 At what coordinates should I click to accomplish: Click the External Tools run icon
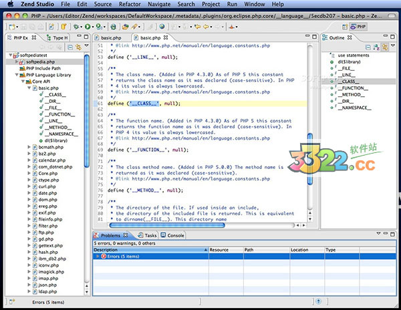[99, 27]
